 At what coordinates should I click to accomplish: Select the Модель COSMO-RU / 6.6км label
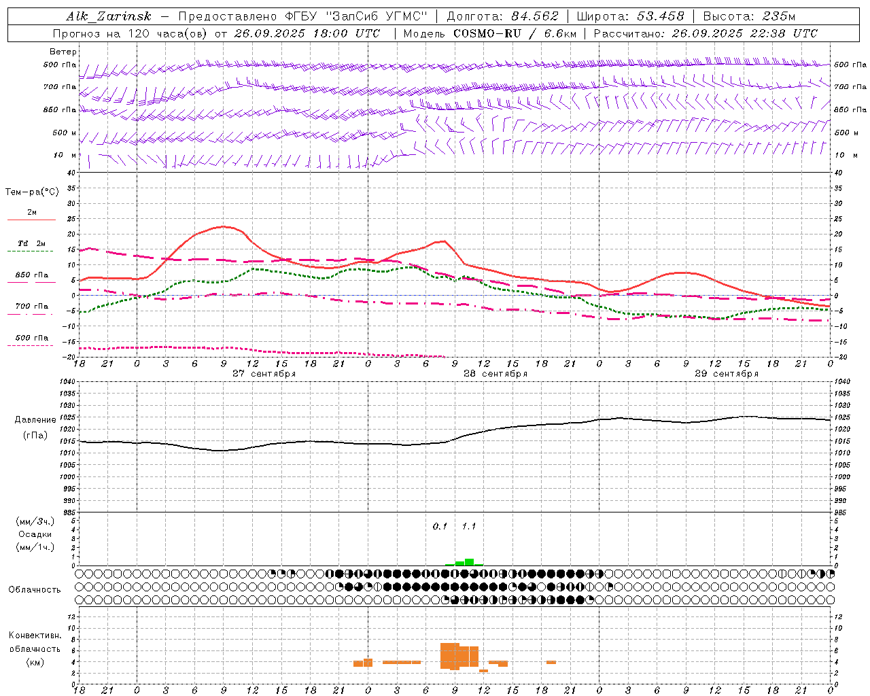coord(489,33)
